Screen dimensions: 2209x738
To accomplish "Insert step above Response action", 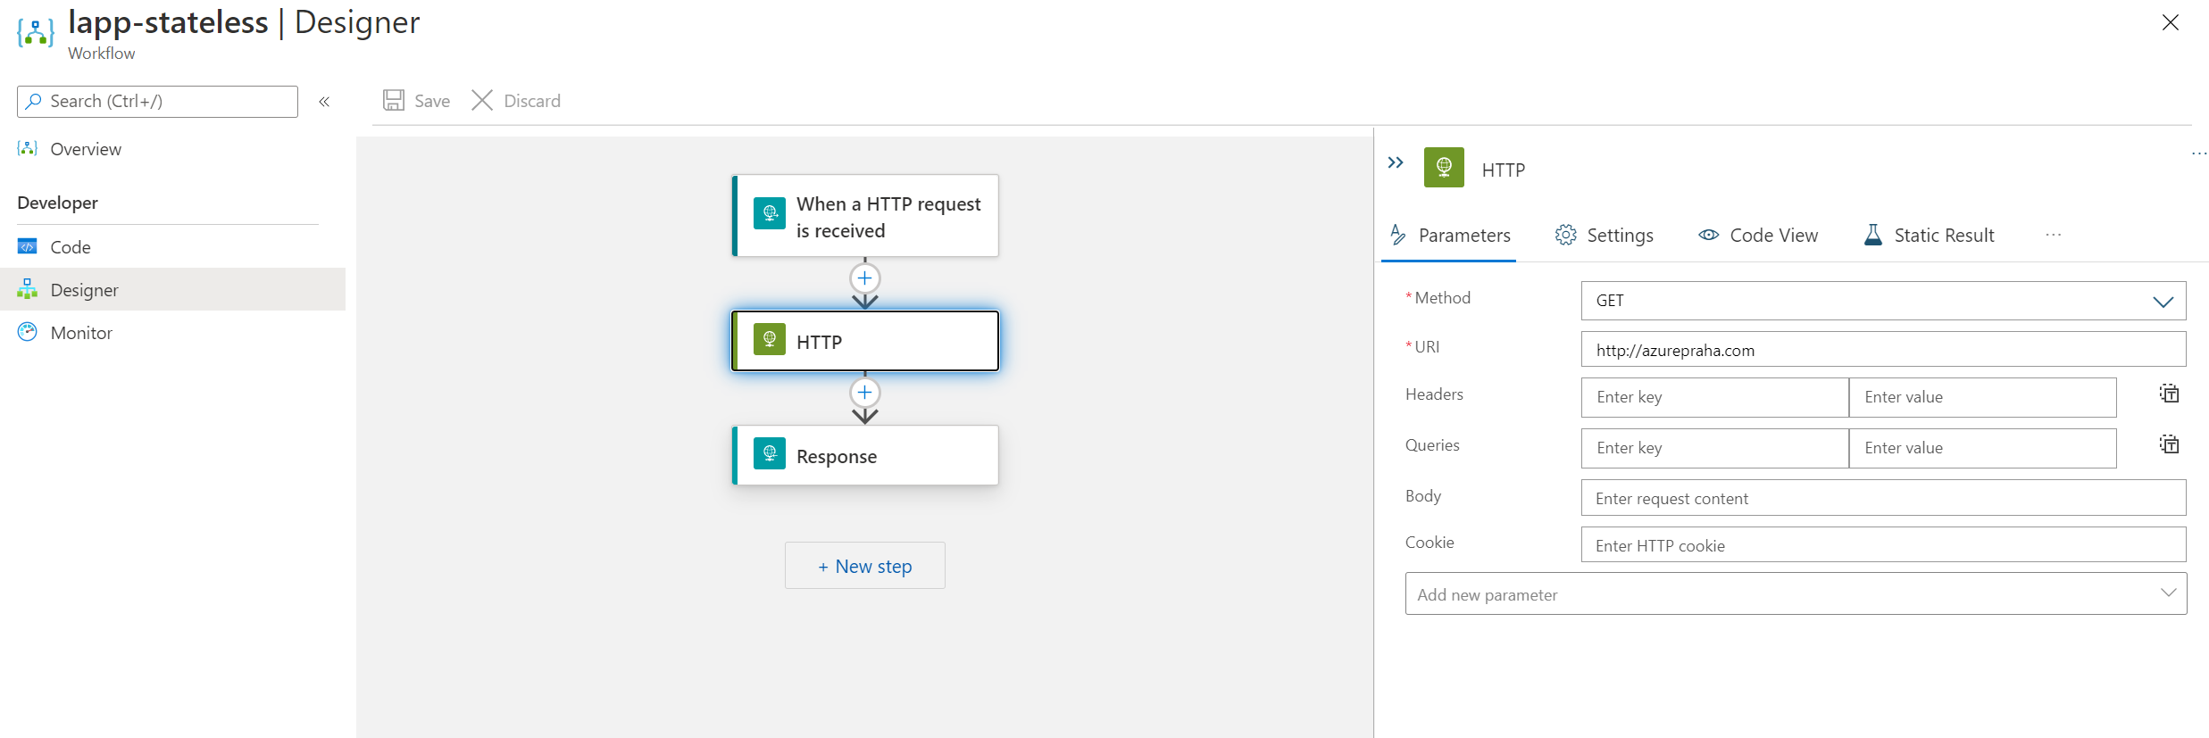I will pos(864,393).
